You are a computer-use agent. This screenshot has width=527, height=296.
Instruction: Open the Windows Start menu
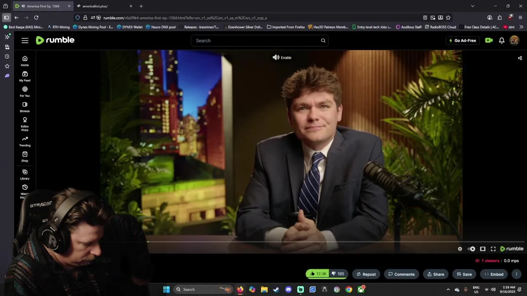[x=166, y=289]
